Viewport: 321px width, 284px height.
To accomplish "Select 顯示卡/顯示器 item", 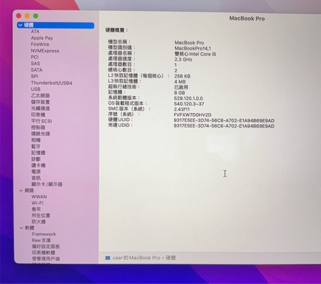I will [x=47, y=184].
